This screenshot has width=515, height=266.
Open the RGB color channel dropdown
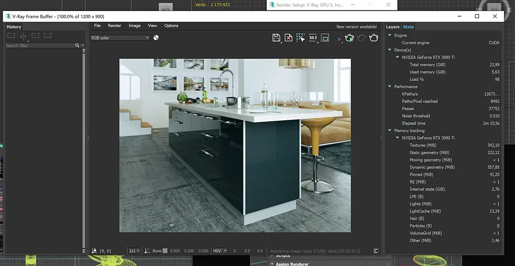pos(120,38)
